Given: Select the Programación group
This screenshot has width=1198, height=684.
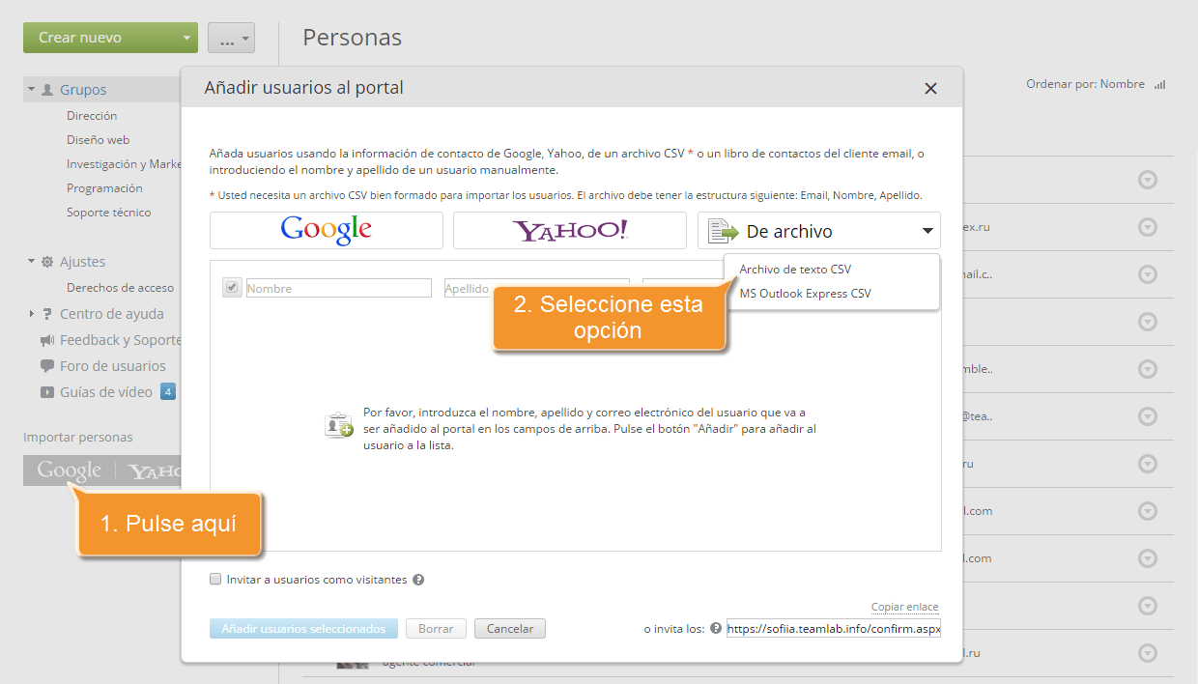Looking at the screenshot, I should pyautogui.click(x=104, y=188).
